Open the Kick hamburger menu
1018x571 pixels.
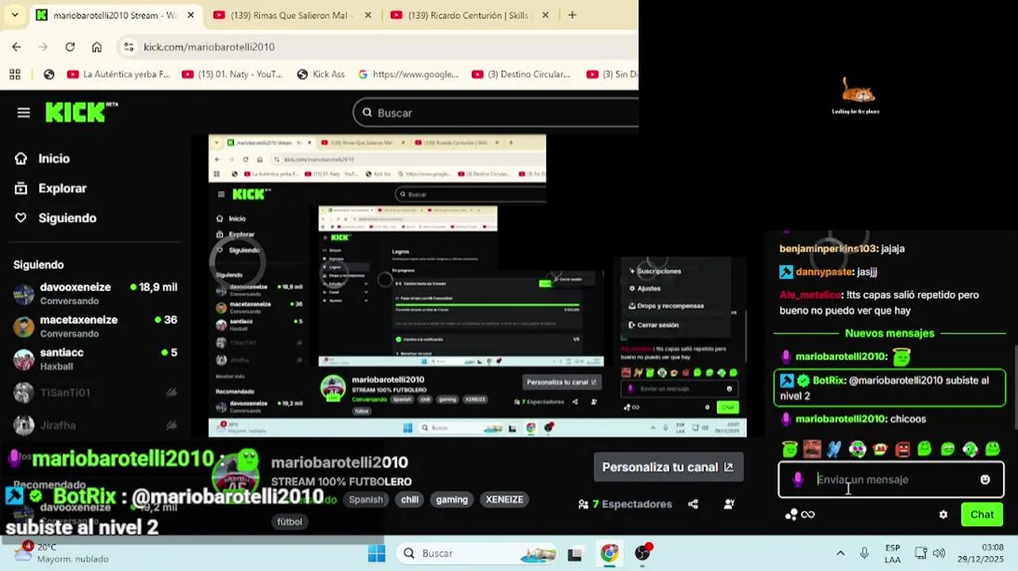(24, 113)
